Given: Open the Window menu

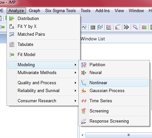Looking at the screenshot, I should coord(136,11).
